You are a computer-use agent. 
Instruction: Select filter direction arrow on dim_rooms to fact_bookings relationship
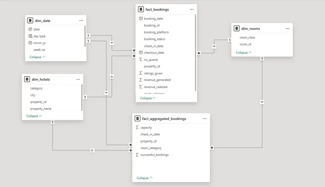tap(214, 46)
